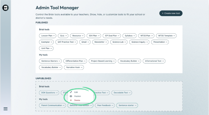Screen dimensions: 209x115
Task: Select Edit from the context menu
Action: pos(76,92)
